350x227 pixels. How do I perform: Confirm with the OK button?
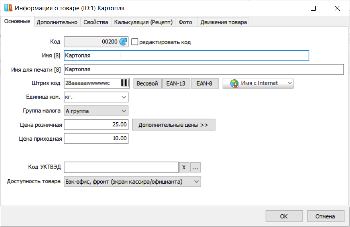[x=284, y=216]
